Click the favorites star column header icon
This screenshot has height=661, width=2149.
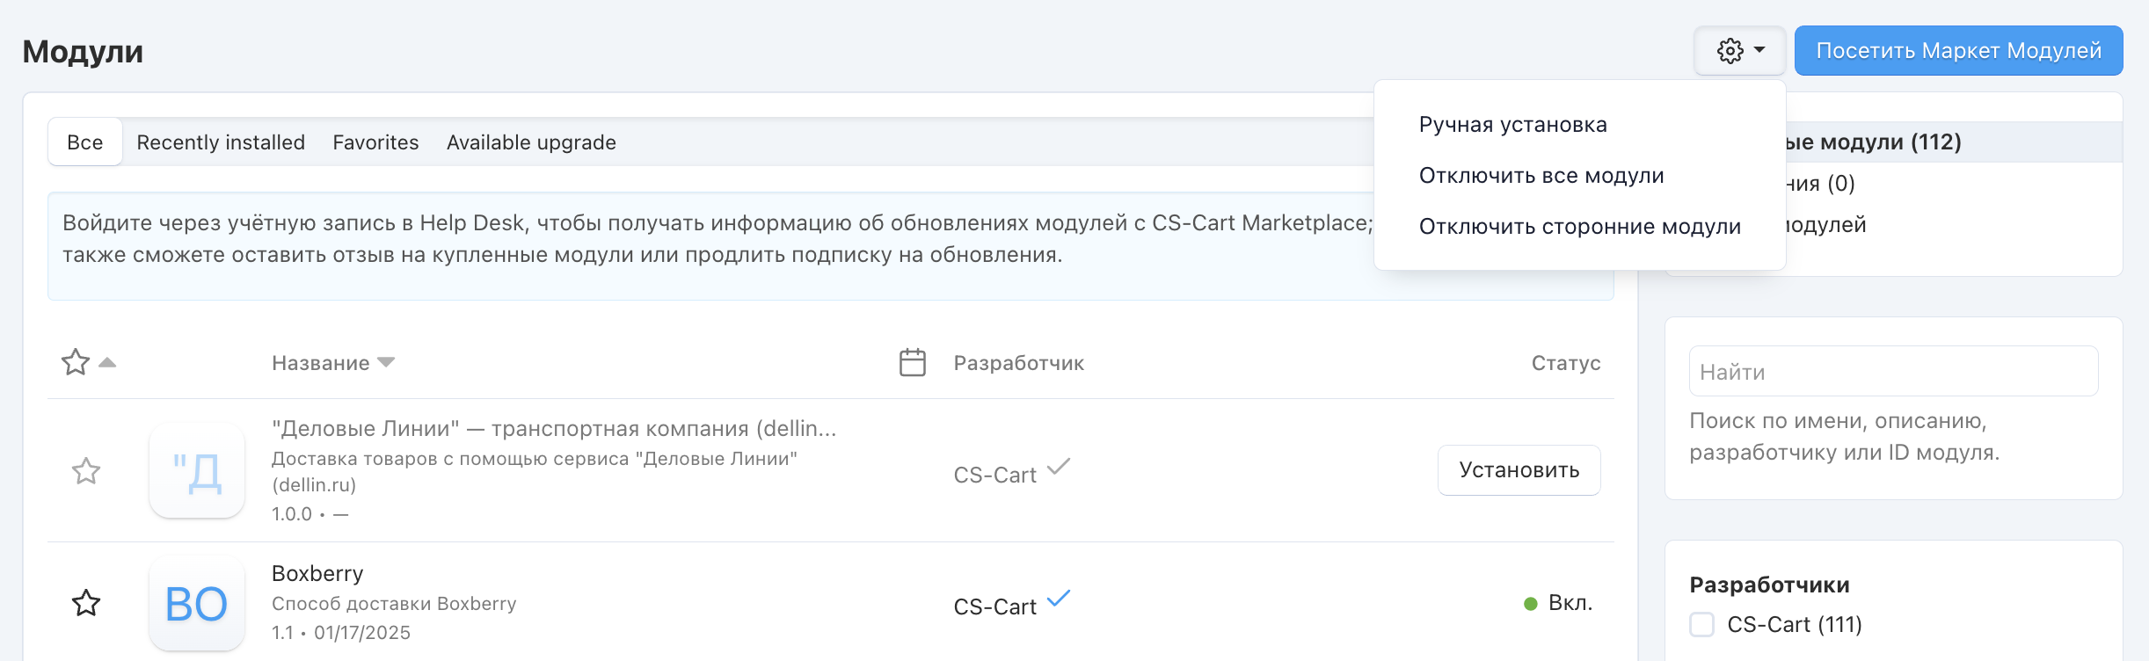pos(76,362)
